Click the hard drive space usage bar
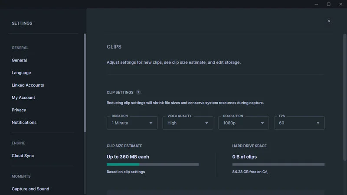347x195 pixels. coord(278,165)
